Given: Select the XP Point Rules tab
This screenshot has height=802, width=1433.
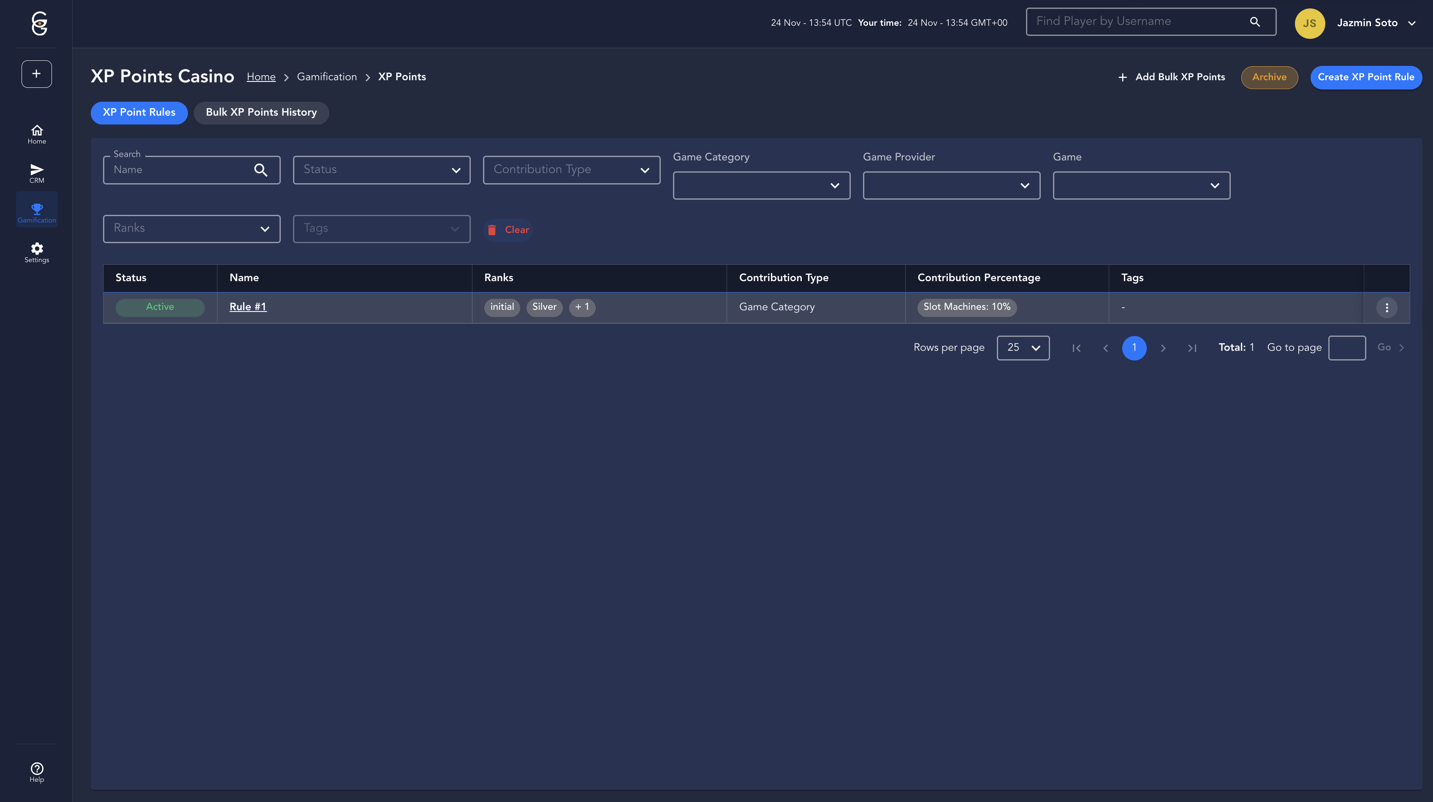Looking at the screenshot, I should click(139, 112).
